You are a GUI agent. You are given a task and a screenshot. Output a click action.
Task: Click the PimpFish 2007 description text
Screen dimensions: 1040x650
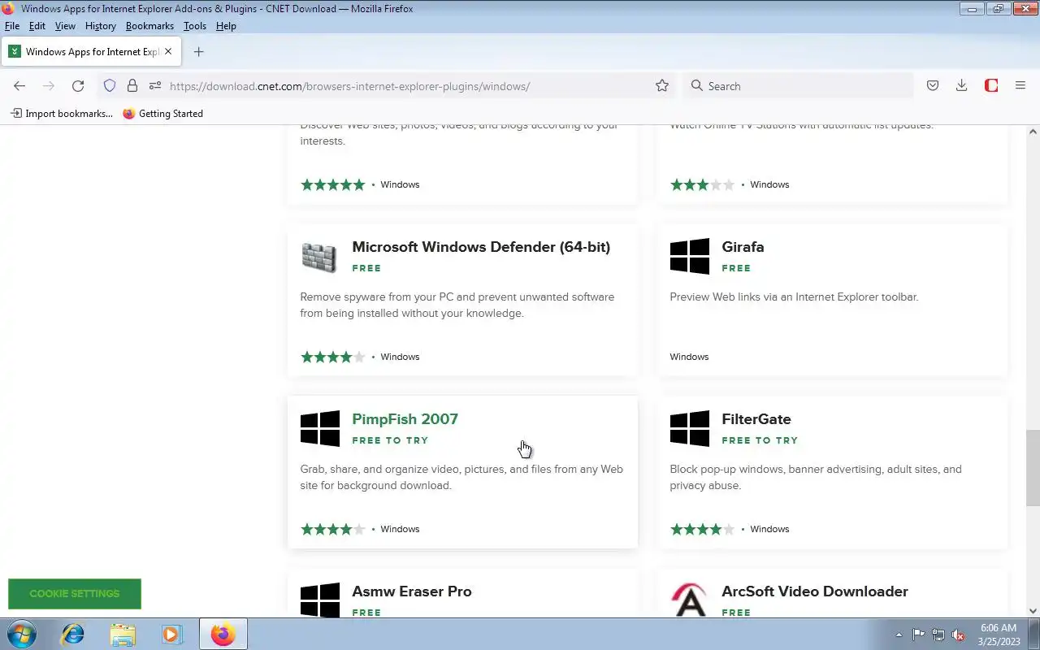point(461,477)
